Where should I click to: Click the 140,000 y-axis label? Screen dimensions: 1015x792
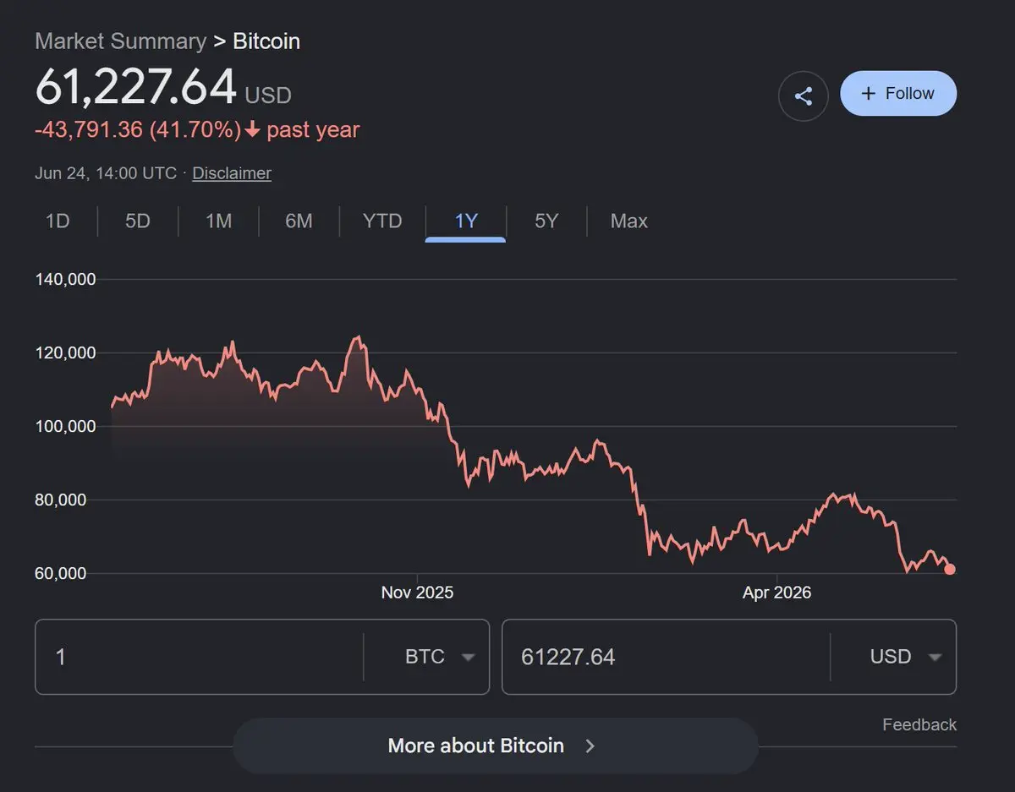[65, 279]
